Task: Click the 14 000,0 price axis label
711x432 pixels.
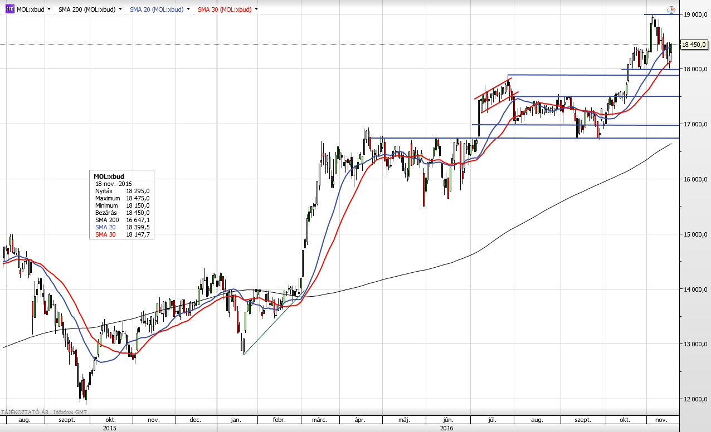Action: point(697,289)
